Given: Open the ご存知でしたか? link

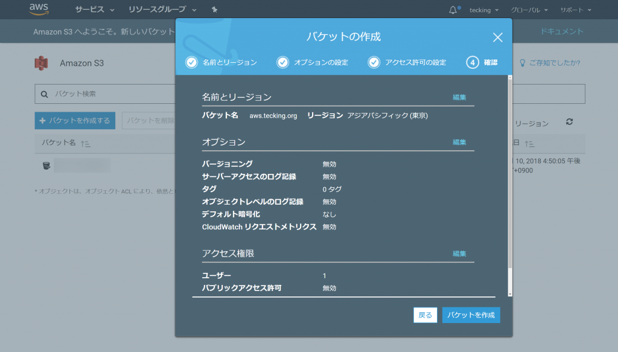Looking at the screenshot, I should click(x=555, y=63).
